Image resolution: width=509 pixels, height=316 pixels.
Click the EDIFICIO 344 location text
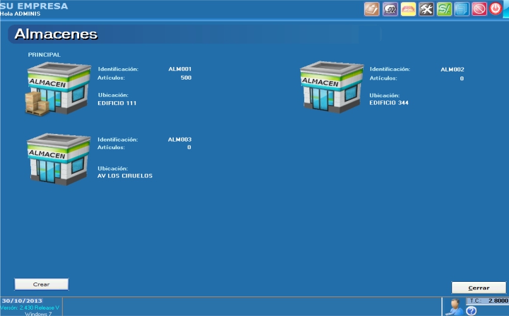click(x=389, y=102)
